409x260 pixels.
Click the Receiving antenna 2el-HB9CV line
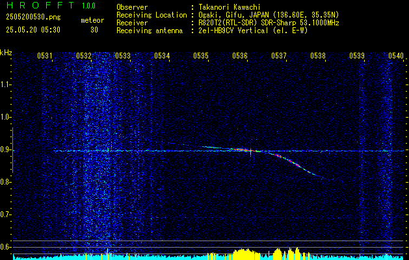212,31
